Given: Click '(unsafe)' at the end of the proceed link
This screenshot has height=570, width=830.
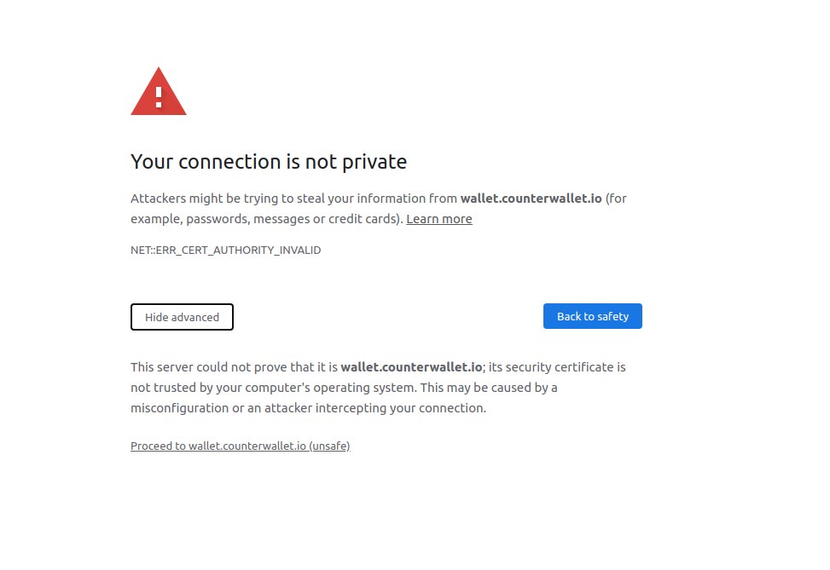Looking at the screenshot, I should (329, 446).
